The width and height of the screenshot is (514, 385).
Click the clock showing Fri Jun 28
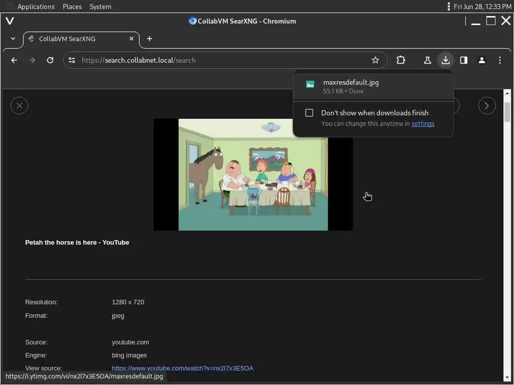(482, 7)
